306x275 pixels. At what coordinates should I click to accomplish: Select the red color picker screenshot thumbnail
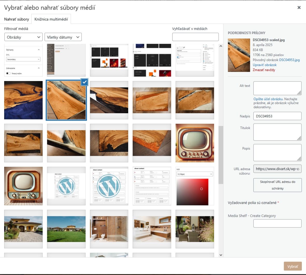click(195, 186)
